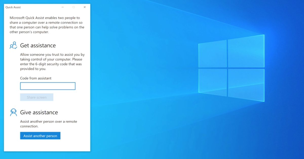304x159 pixels.
Task: Minimize the Quick Assist window
Action: pos(62,7)
